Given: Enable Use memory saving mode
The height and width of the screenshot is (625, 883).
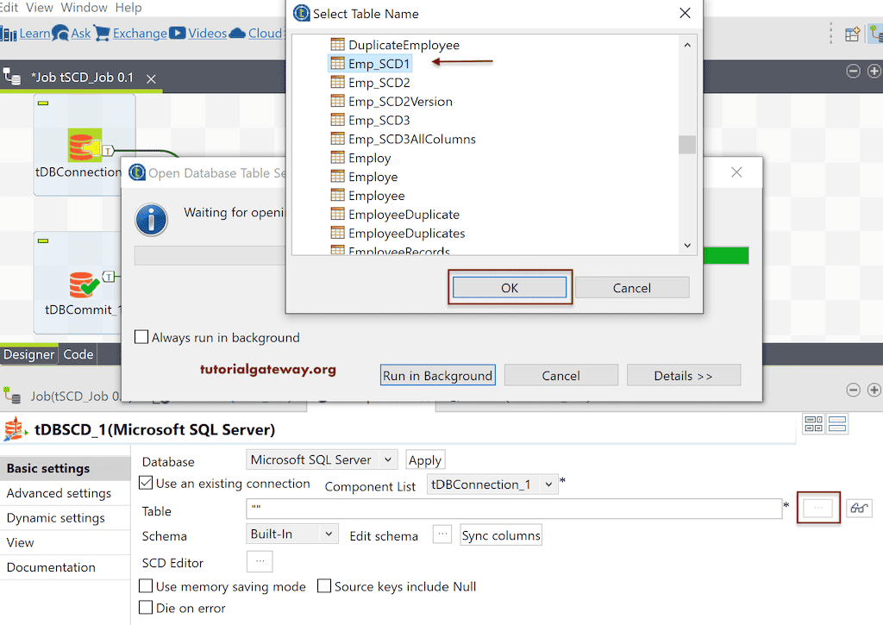Looking at the screenshot, I should point(146,586).
